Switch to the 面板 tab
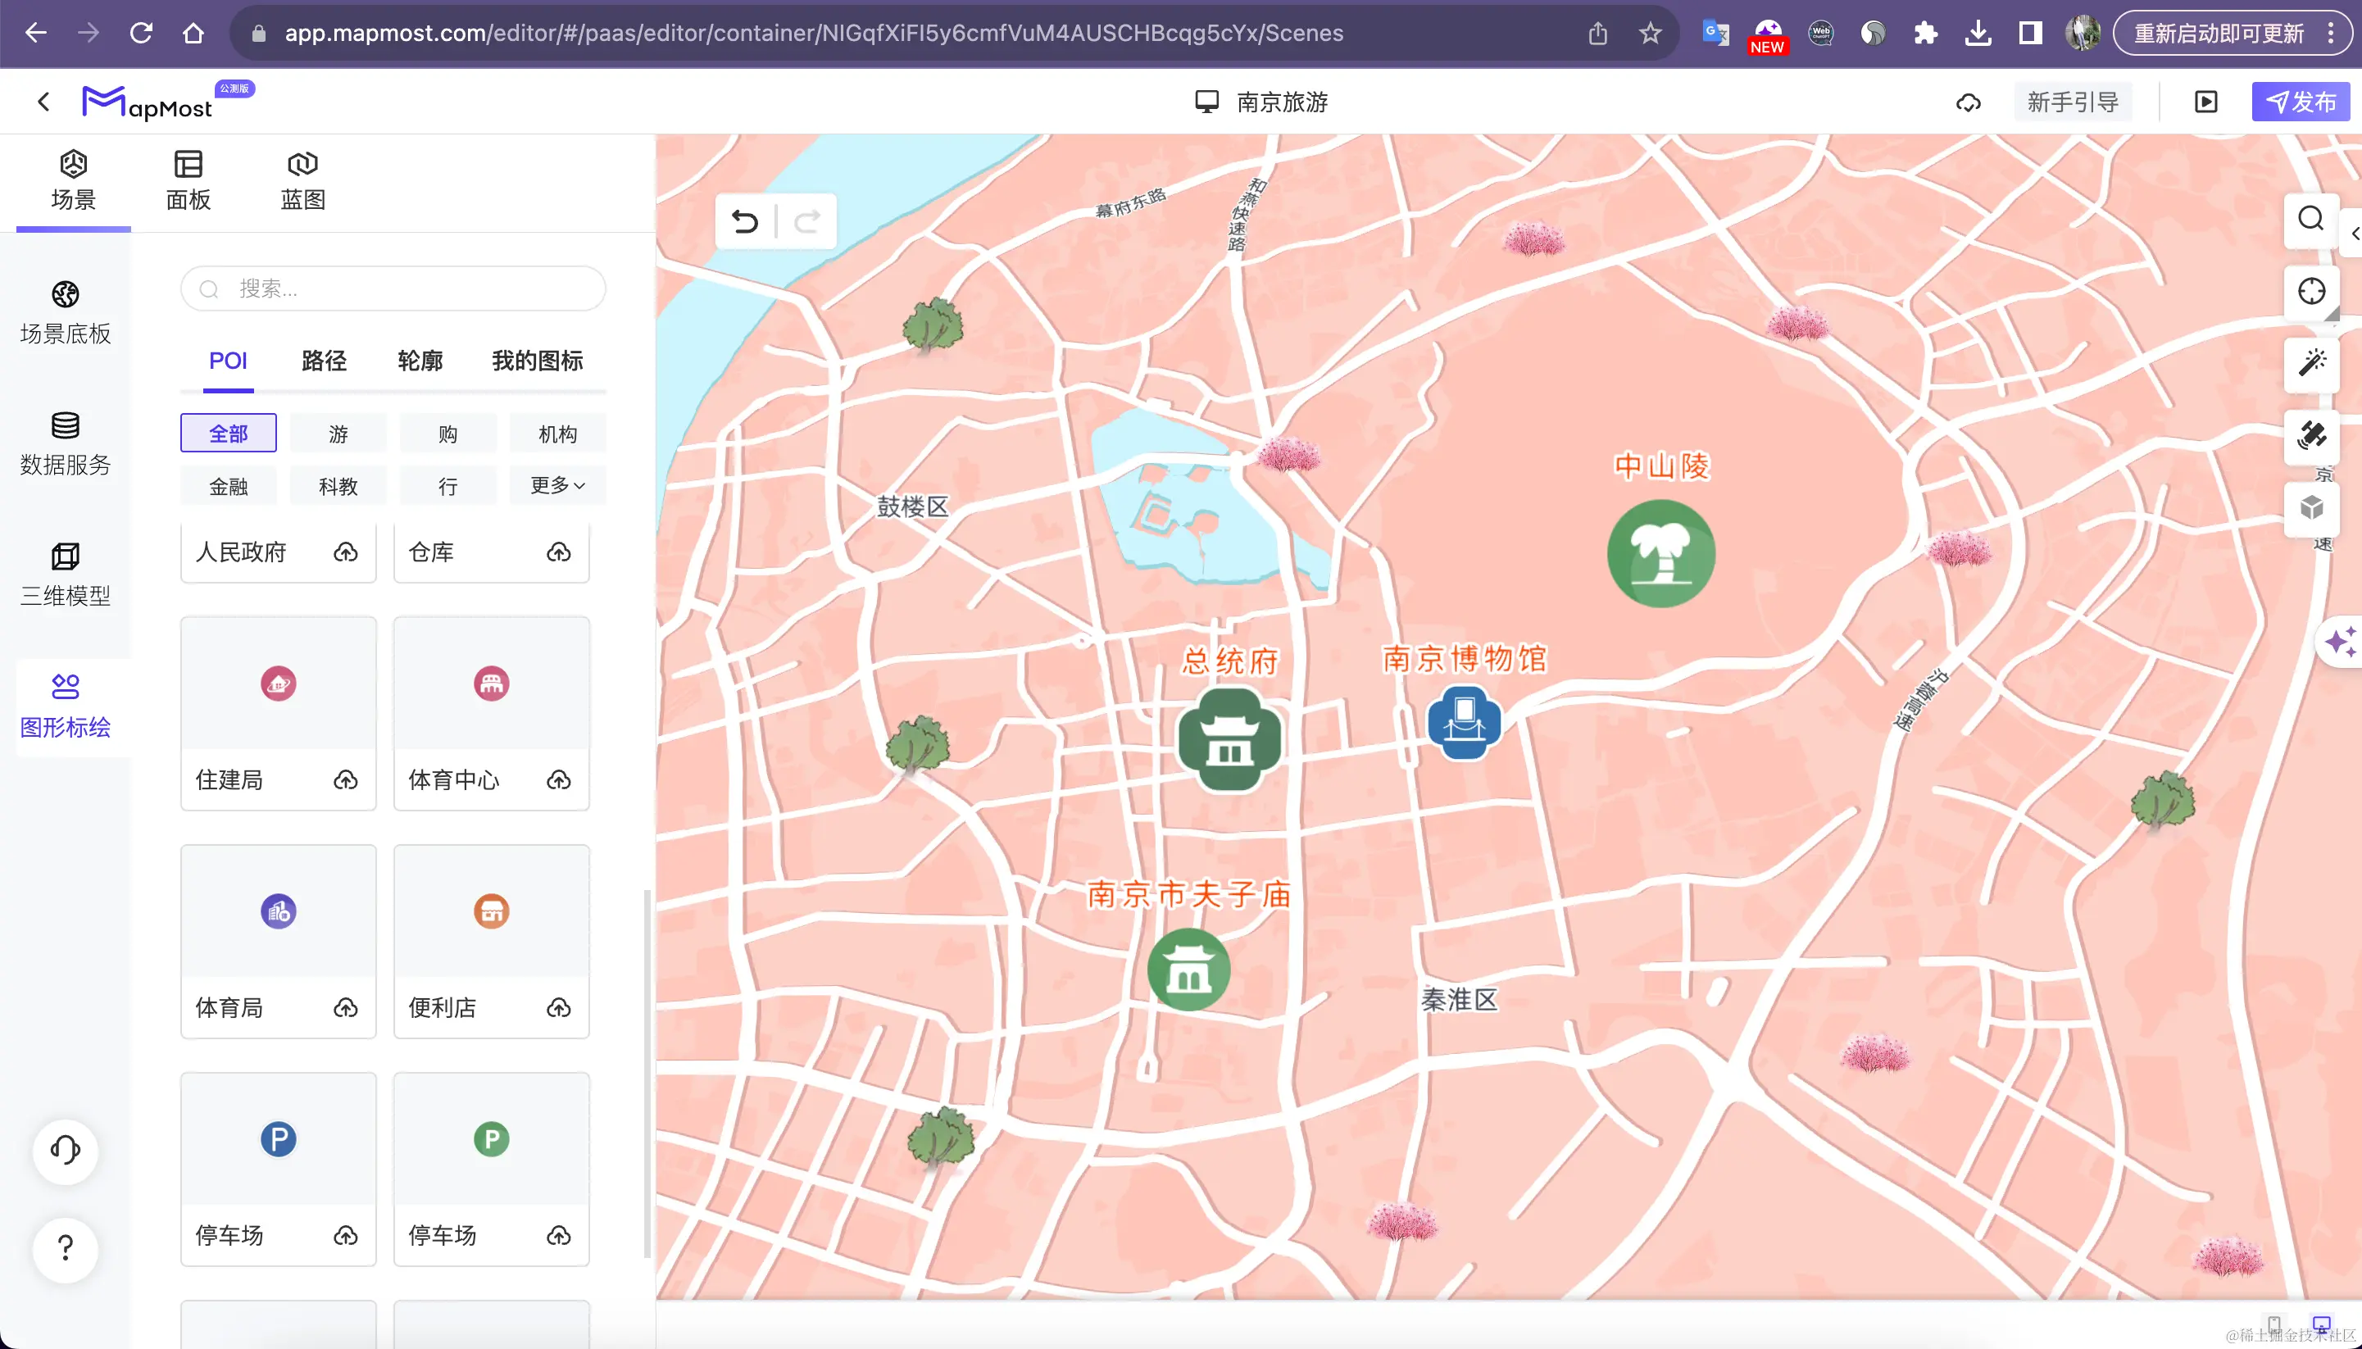This screenshot has height=1349, width=2362. (188, 180)
